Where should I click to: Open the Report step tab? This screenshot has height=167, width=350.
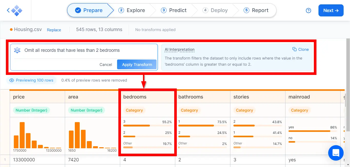pos(256,10)
